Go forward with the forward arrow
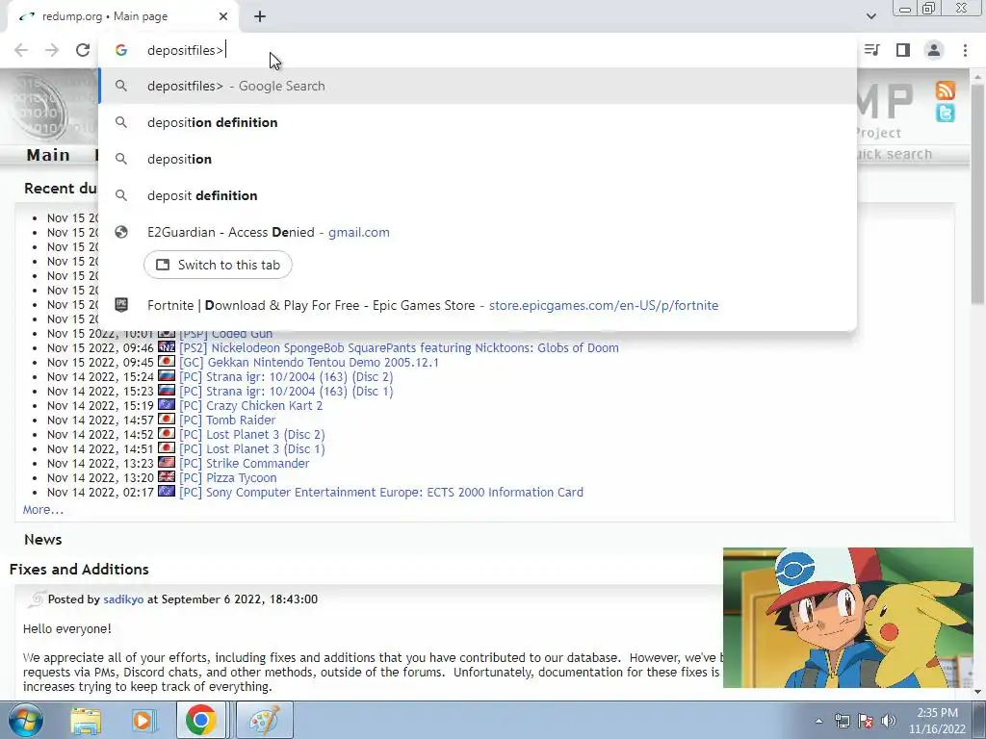The image size is (986, 739). coord(52,50)
